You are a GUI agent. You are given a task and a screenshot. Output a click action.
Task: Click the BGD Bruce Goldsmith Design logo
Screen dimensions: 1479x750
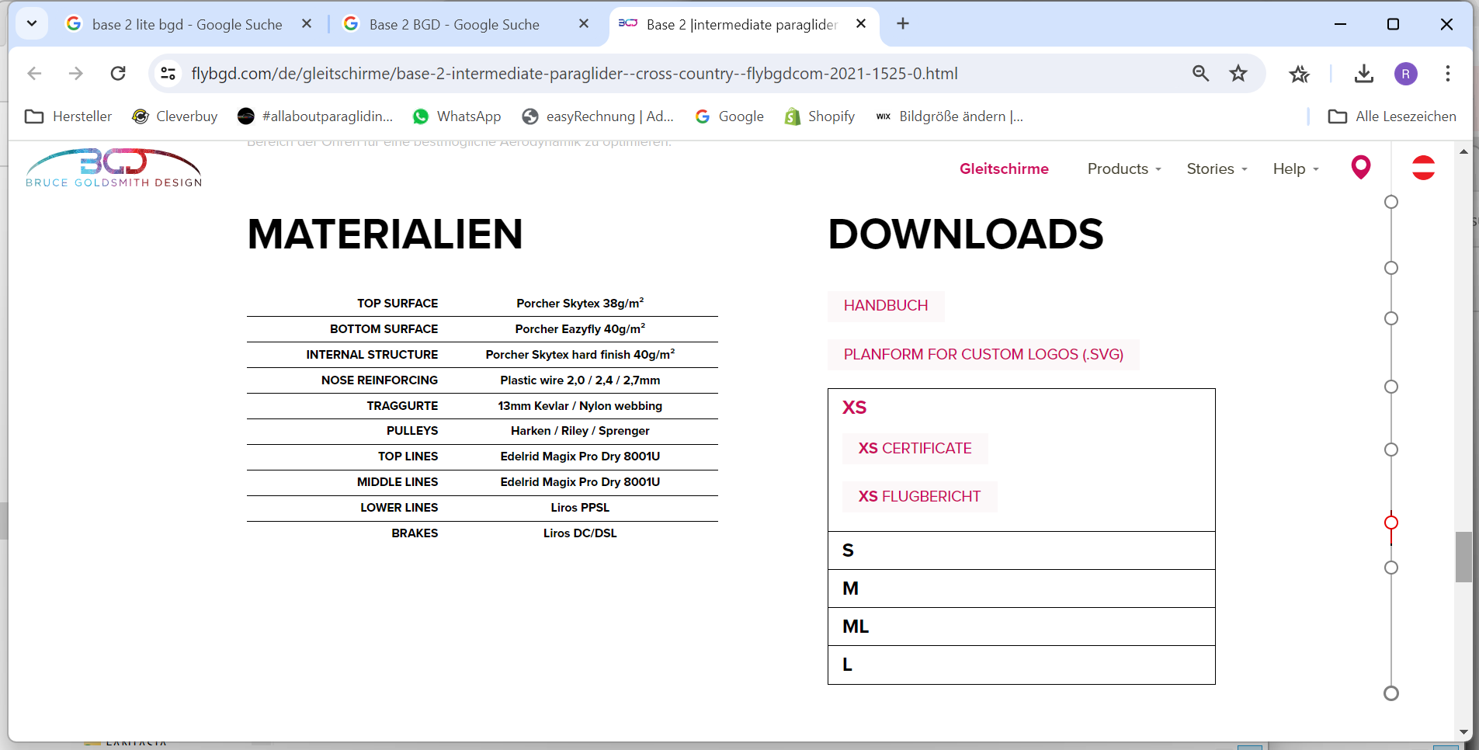[x=113, y=168]
